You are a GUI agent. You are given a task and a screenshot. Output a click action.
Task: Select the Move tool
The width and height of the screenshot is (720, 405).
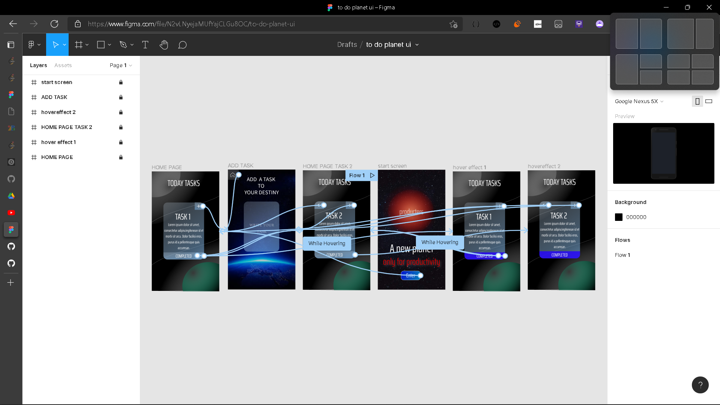(x=56, y=44)
